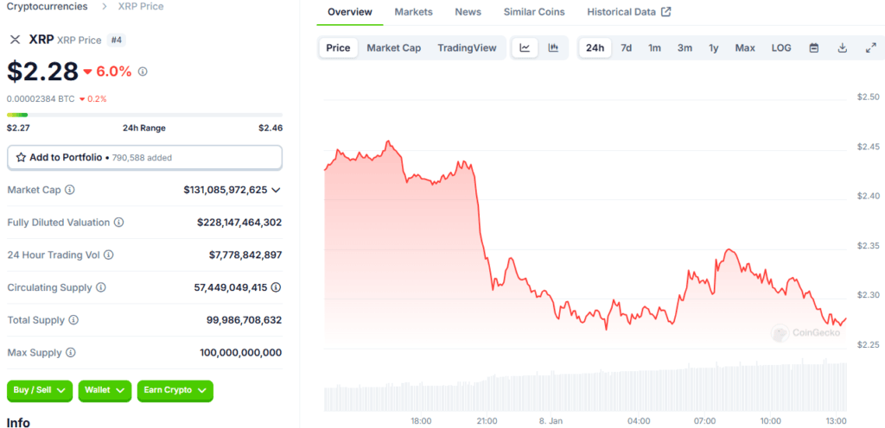Set chart range to 24h
Viewport: 885px width, 428px height.
pyautogui.click(x=595, y=47)
